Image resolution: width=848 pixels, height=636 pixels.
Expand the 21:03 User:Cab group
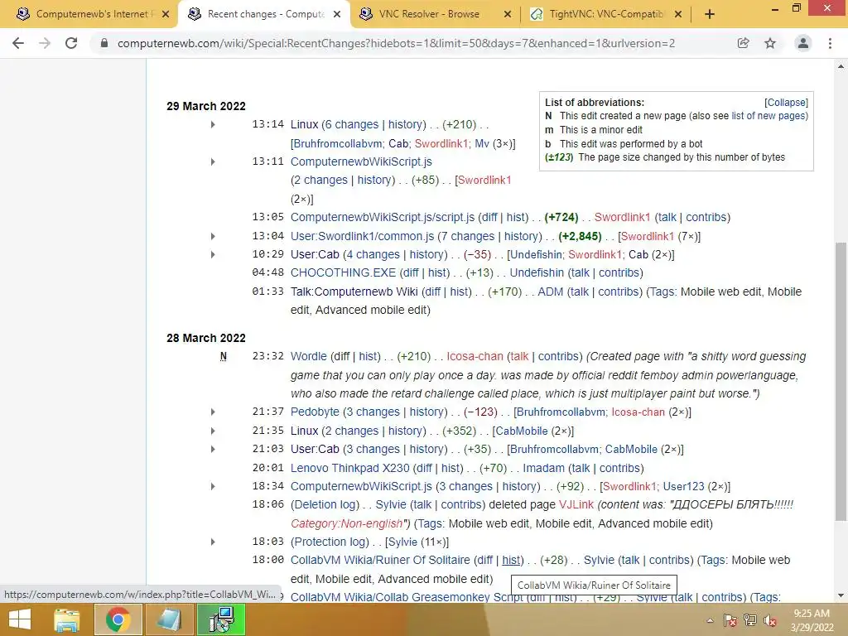click(x=213, y=450)
